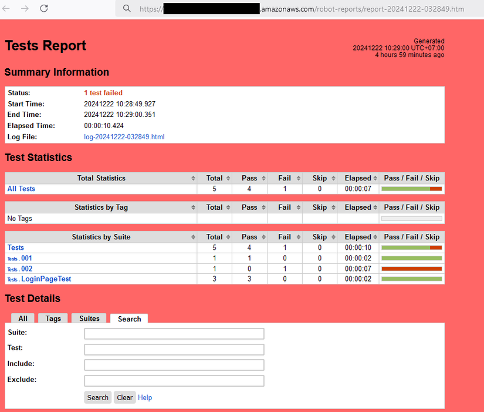Focus the Exclude tags input field
The width and height of the screenshot is (484, 412).
point(174,381)
